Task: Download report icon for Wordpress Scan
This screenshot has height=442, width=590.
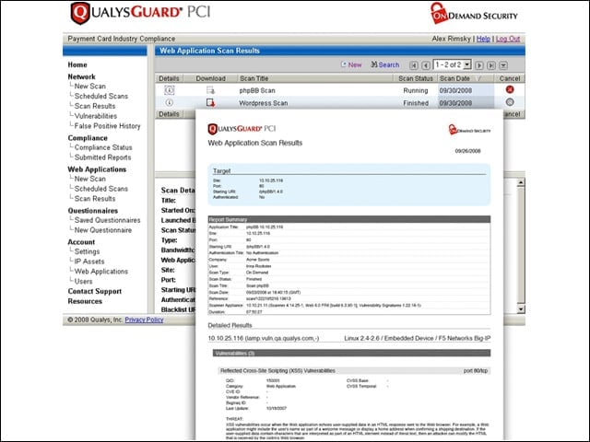Action: [210, 102]
